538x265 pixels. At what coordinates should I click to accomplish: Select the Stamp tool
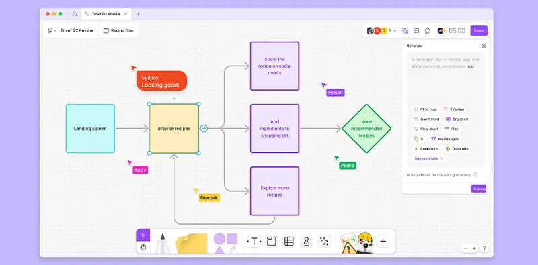[x=307, y=242]
